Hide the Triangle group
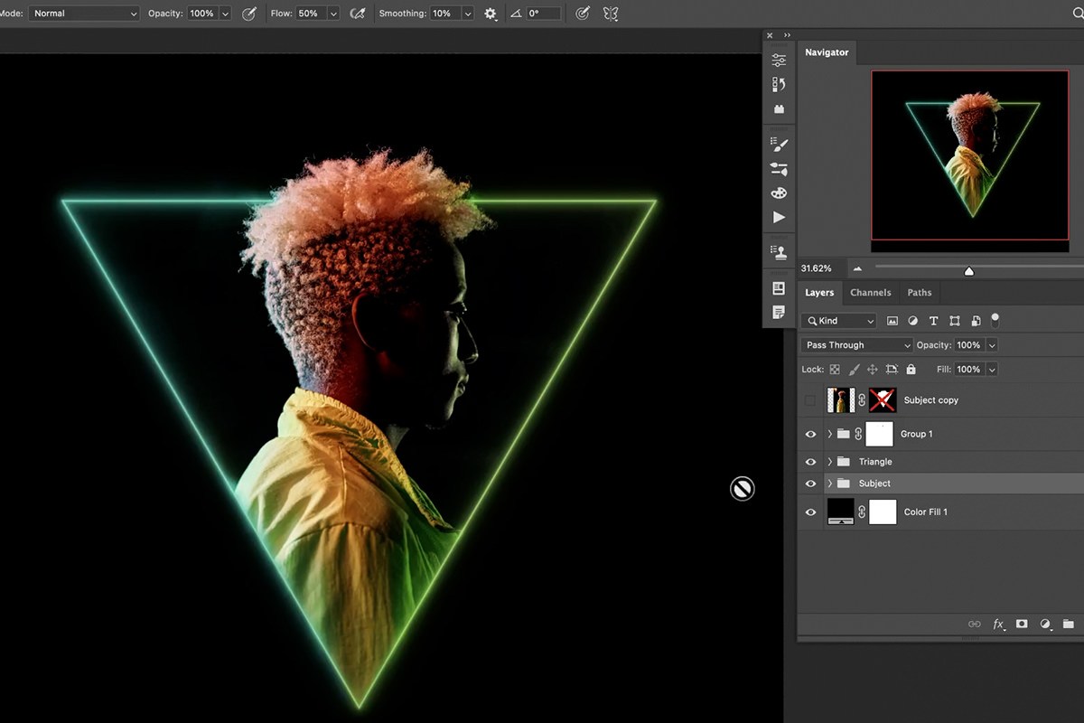 (810, 462)
